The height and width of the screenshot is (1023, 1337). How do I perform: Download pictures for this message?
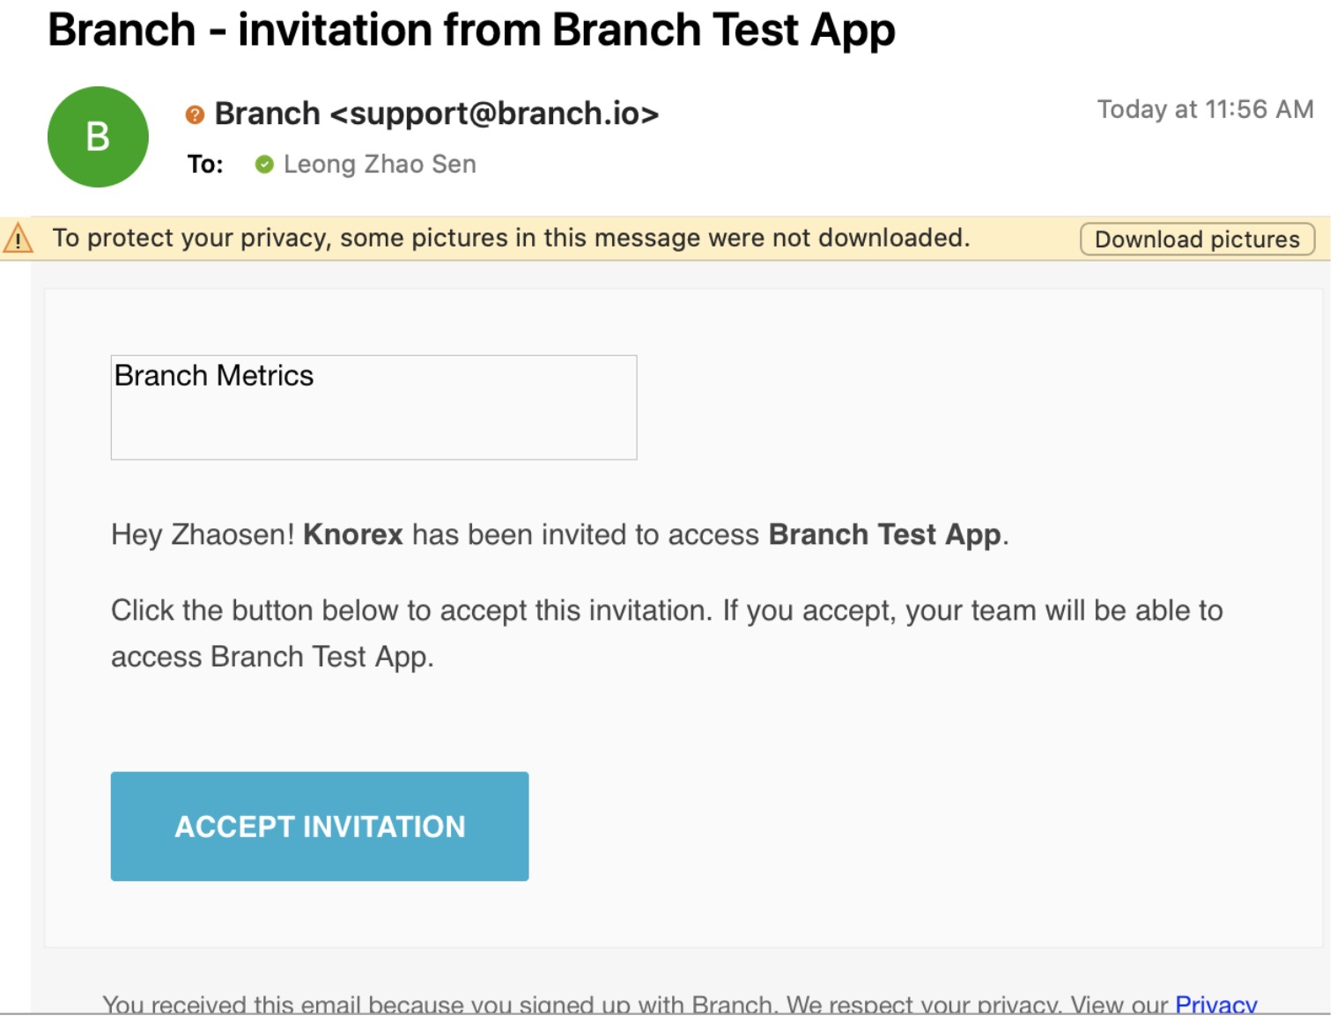pos(1197,239)
